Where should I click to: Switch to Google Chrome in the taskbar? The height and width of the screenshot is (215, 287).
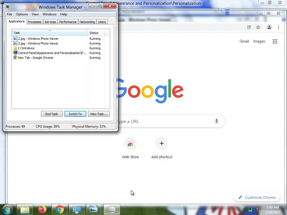pyautogui.click(x=60, y=209)
